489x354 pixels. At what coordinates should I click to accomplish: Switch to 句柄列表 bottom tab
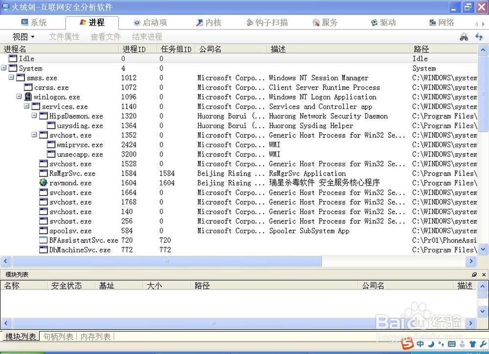pyautogui.click(x=58, y=336)
